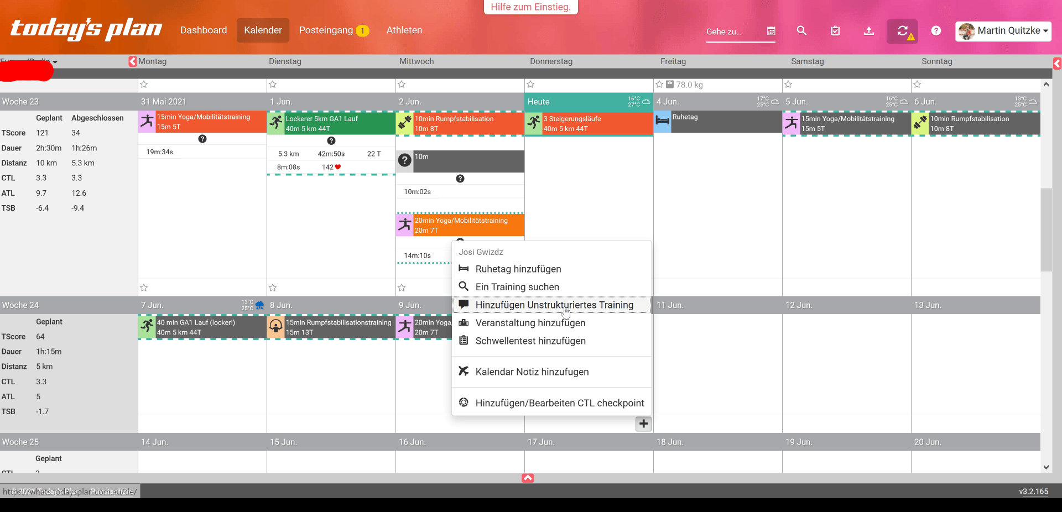Toggle the star above Heute column
Viewport: 1062px width, 512px height.
click(530, 85)
